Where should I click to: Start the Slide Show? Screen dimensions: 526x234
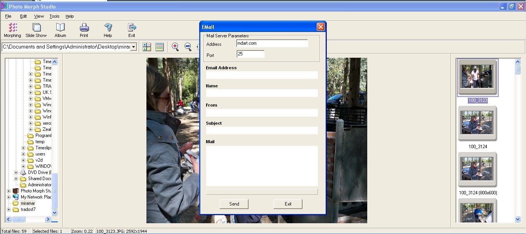click(x=36, y=30)
